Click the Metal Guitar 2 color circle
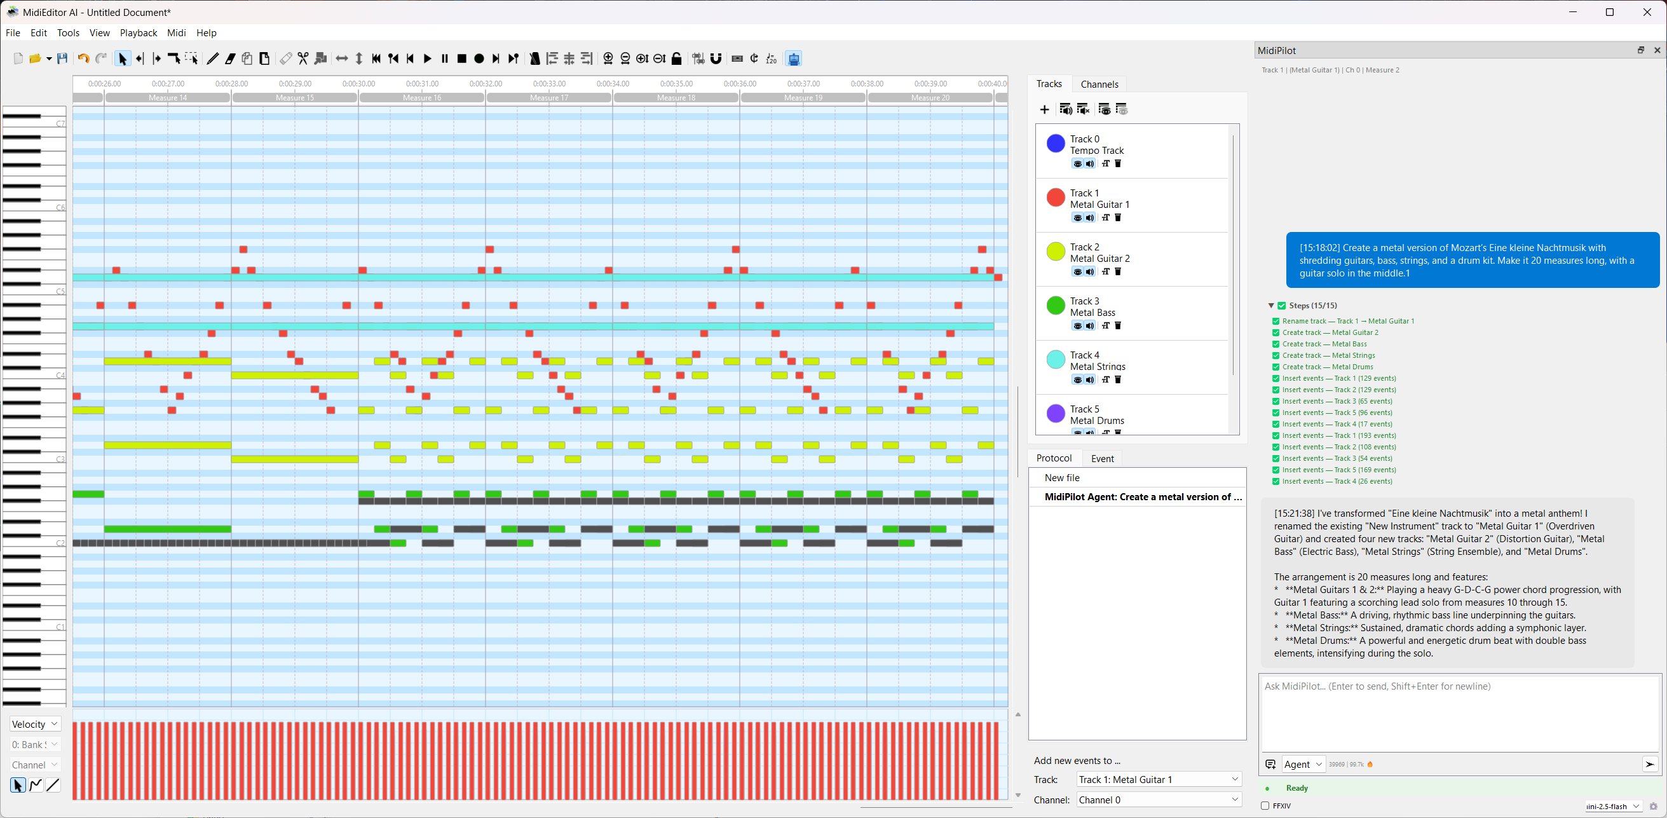Image resolution: width=1667 pixels, height=818 pixels. pyautogui.click(x=1056, y=252)
